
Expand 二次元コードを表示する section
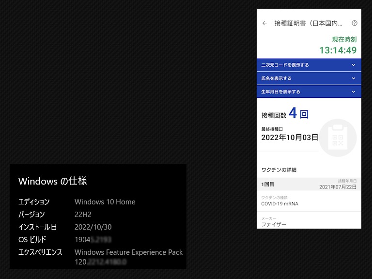pos(309,65)
